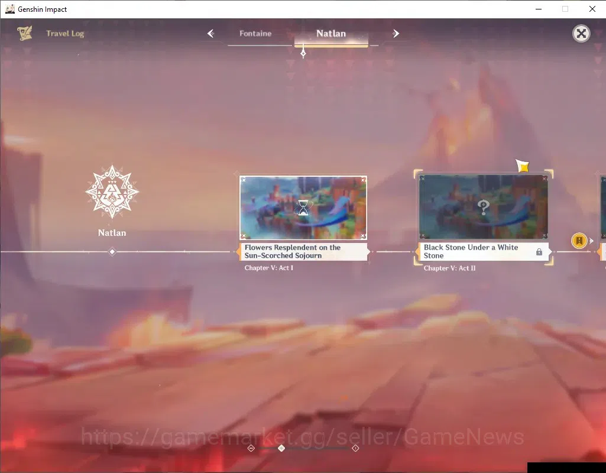The width and height of the screenshot is (606, 473).
Task: Click Chapter V: Act II label
Action: (x=449, y=268)
